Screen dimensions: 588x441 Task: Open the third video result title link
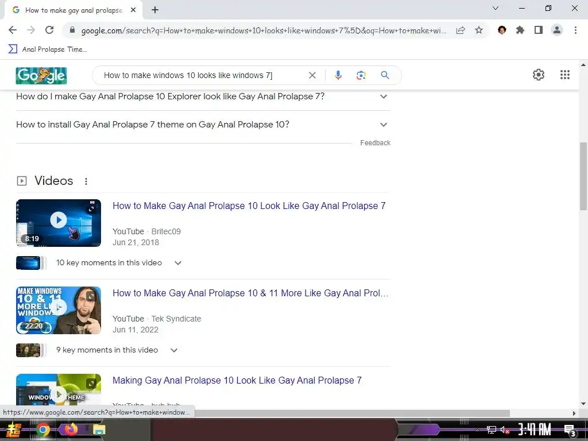coord(237,381)
